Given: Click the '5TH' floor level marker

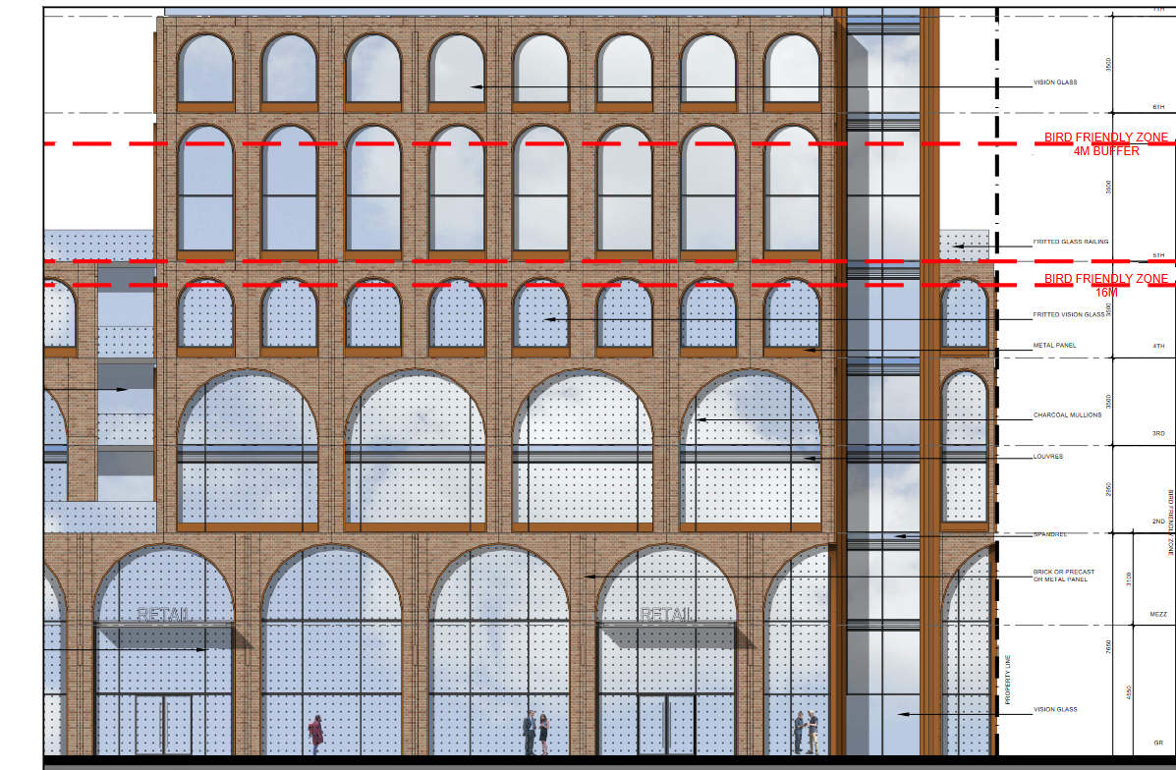Looking at the screenshot, I should coord(1158,255).
